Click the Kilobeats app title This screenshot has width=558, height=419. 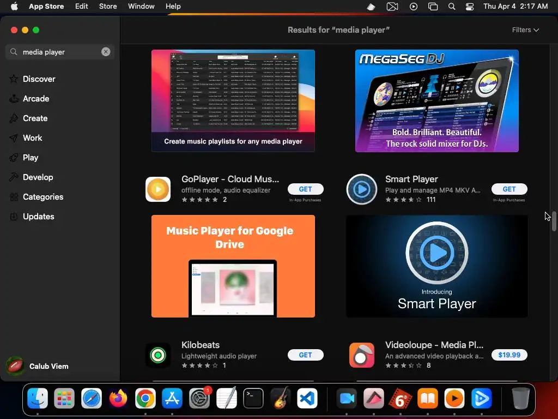201,345
